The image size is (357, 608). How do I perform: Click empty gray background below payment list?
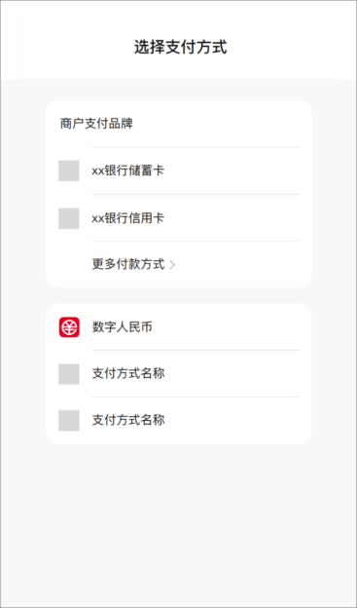coord(179,523)
